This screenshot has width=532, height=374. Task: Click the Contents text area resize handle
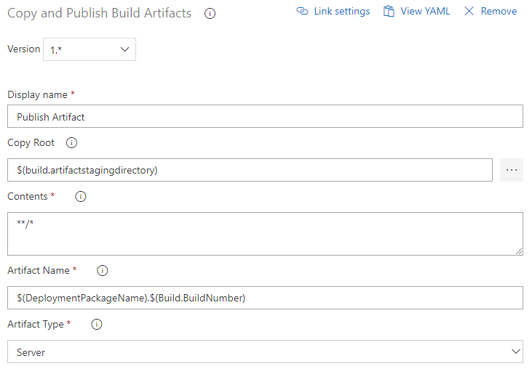tap(519, 251)
